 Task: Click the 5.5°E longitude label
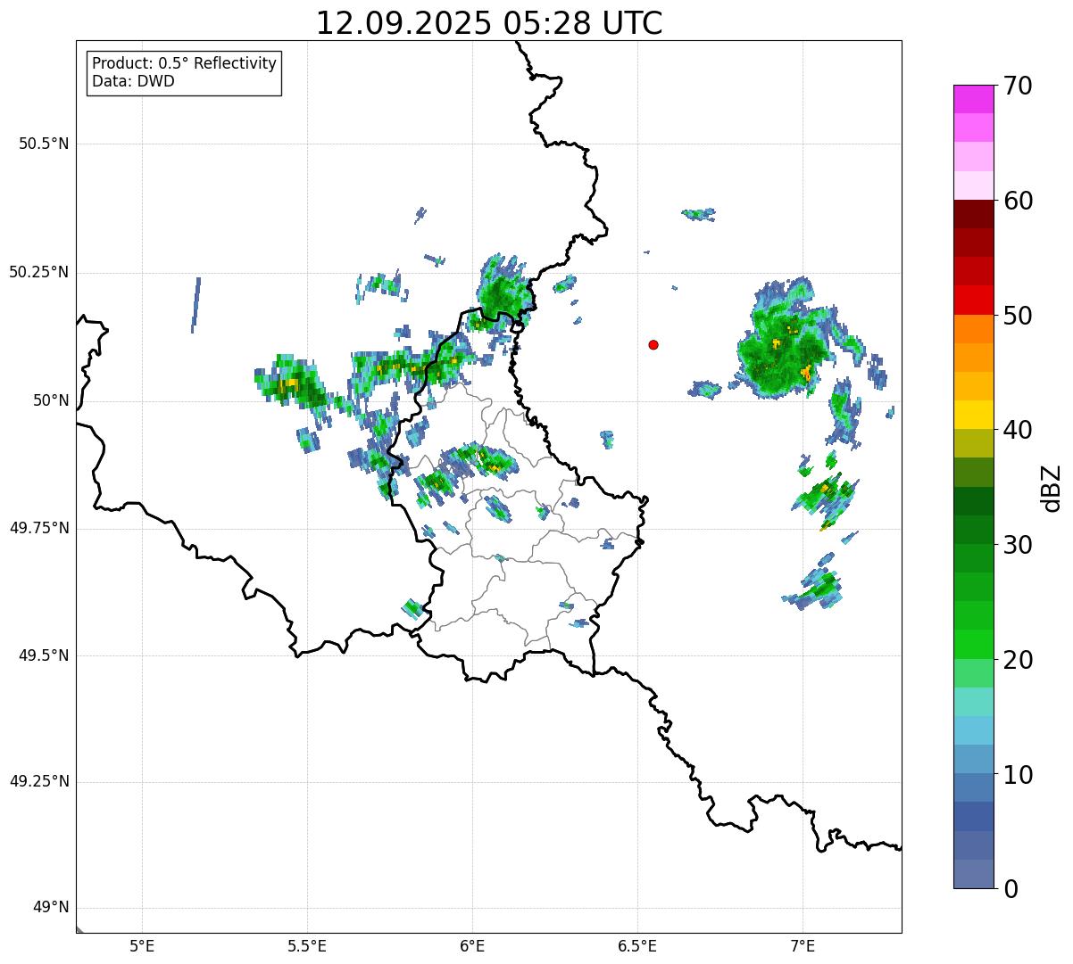[x=307, y=946]
